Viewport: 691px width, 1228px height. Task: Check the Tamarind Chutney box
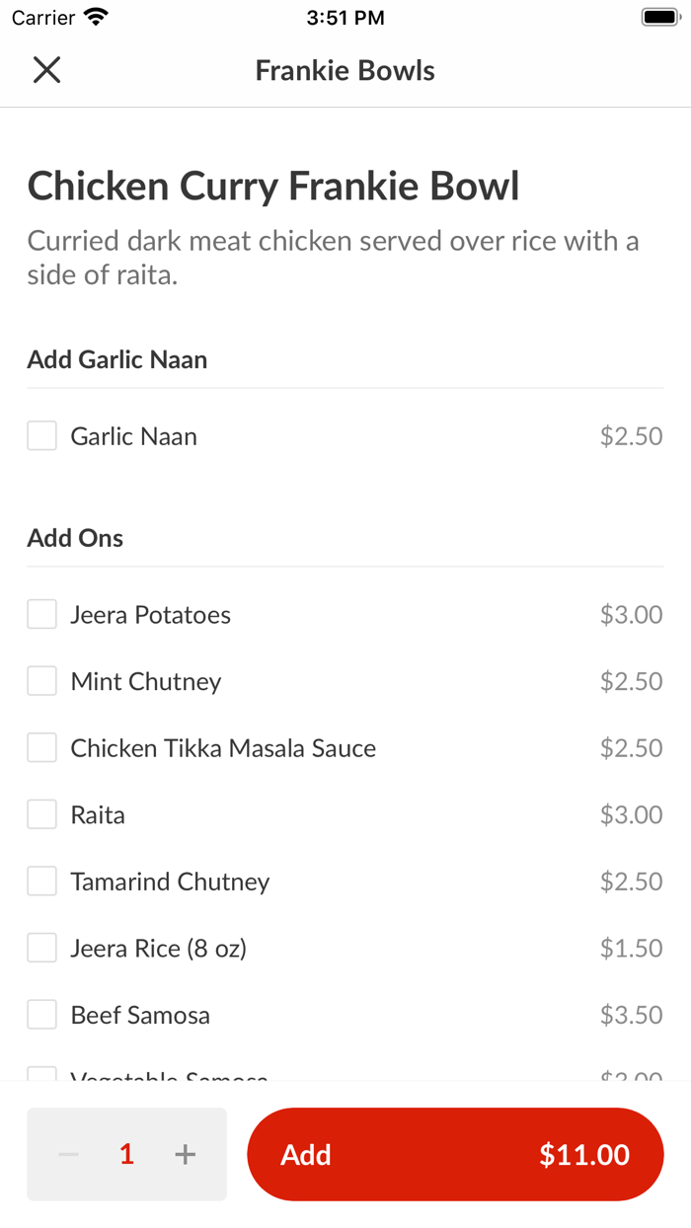coord(40,881)
